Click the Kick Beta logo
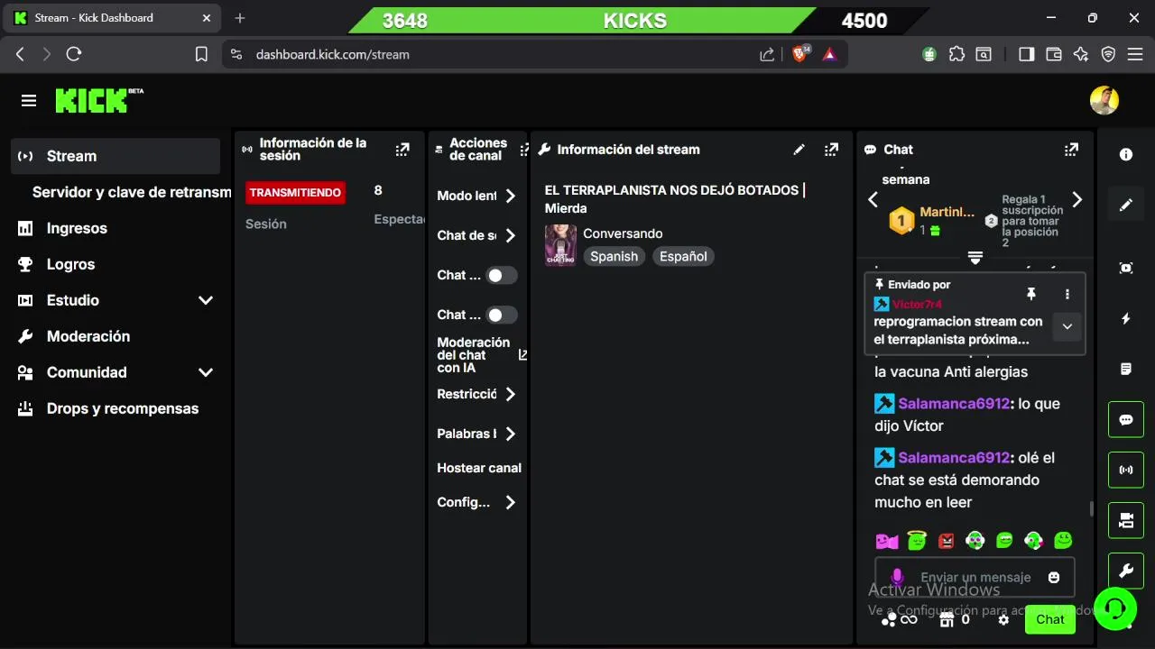 [x=99, y=100]
